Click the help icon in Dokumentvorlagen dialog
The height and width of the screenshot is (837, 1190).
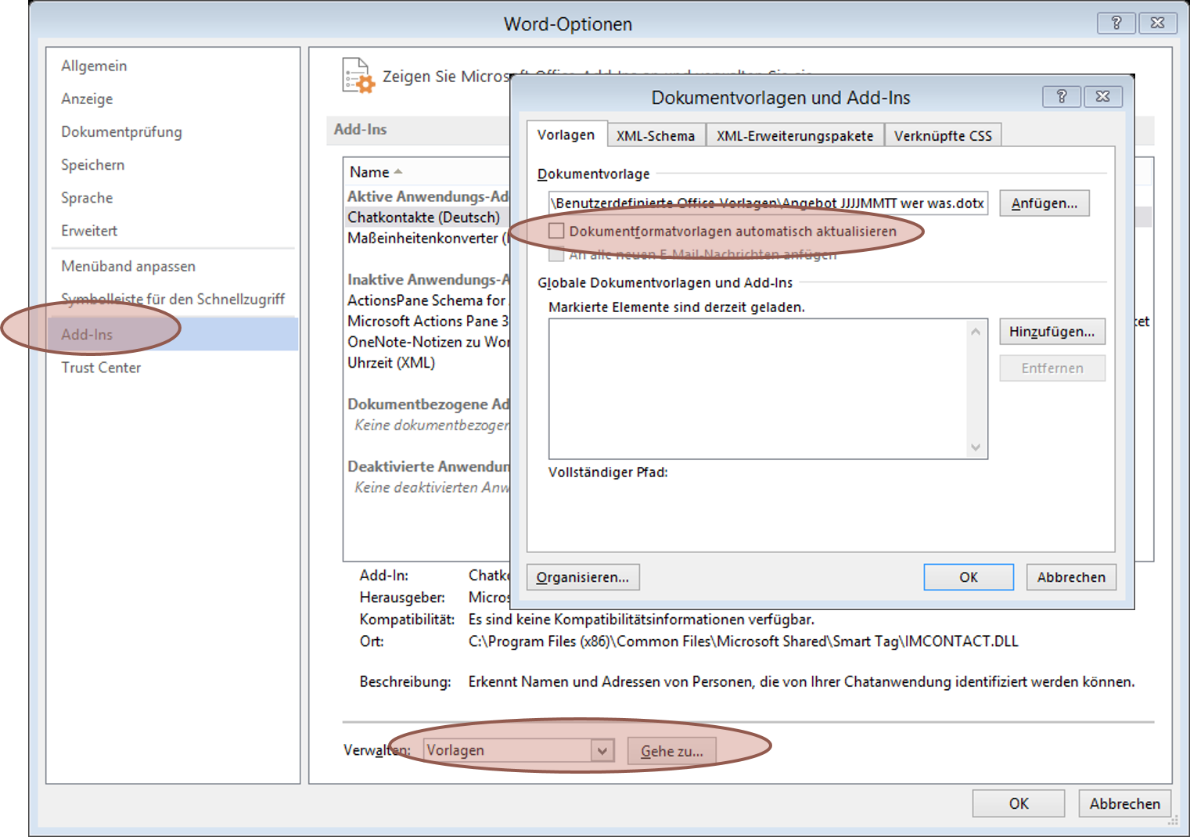click(x=1061, y=96)
